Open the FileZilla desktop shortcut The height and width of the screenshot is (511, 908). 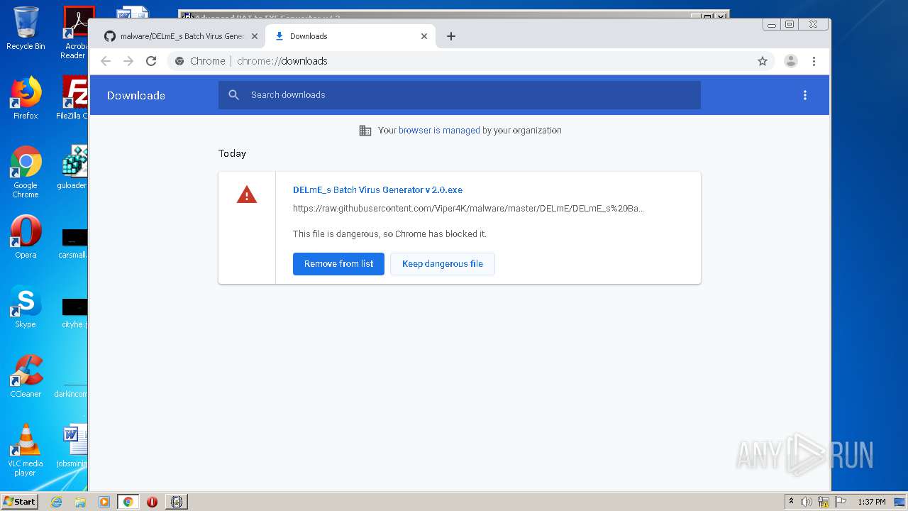click(74, 98)
